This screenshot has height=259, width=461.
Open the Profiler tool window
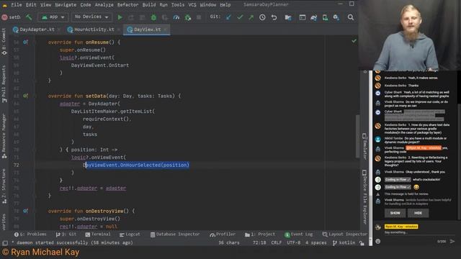point(223,234)
